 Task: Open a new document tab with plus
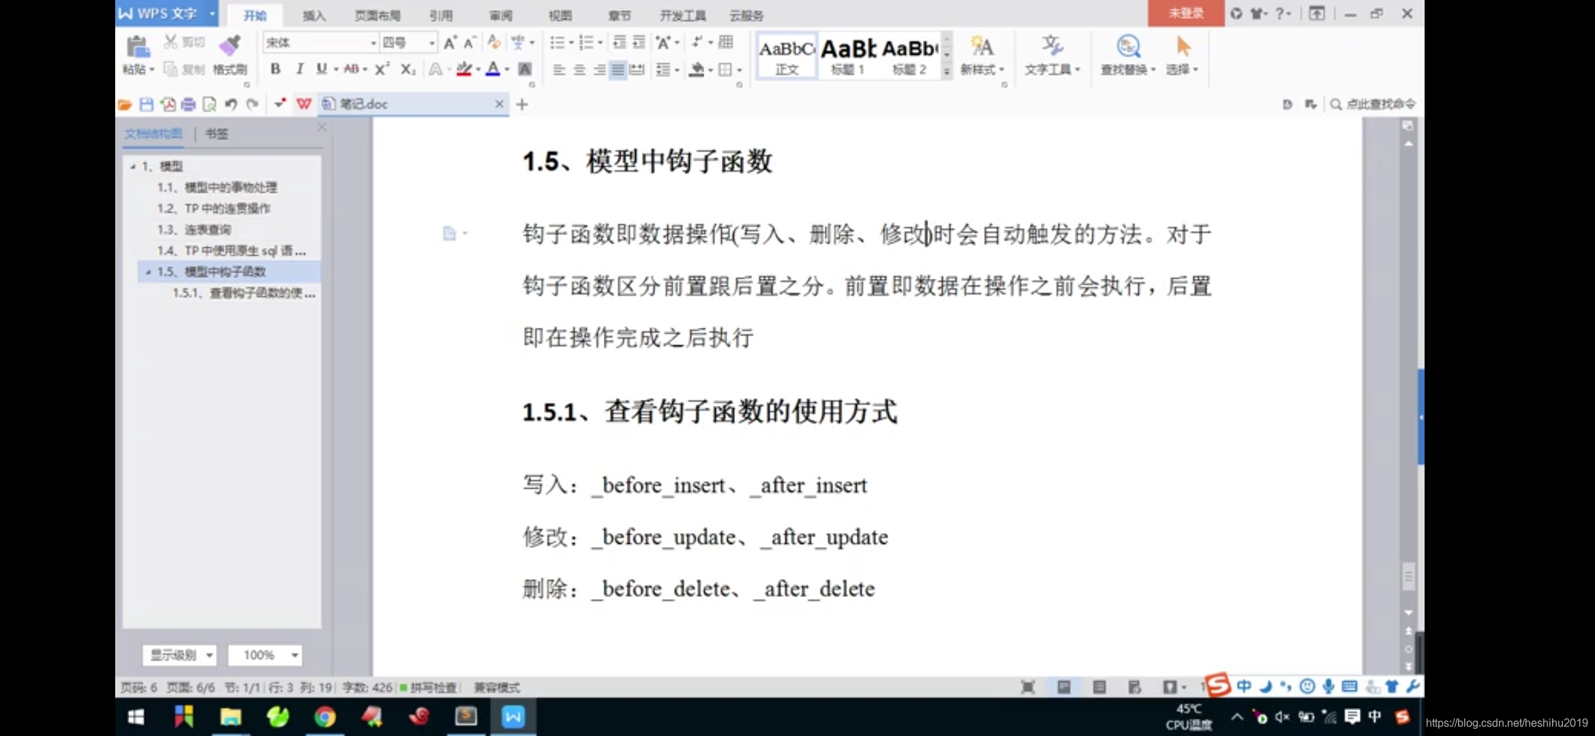click(522, 104)
